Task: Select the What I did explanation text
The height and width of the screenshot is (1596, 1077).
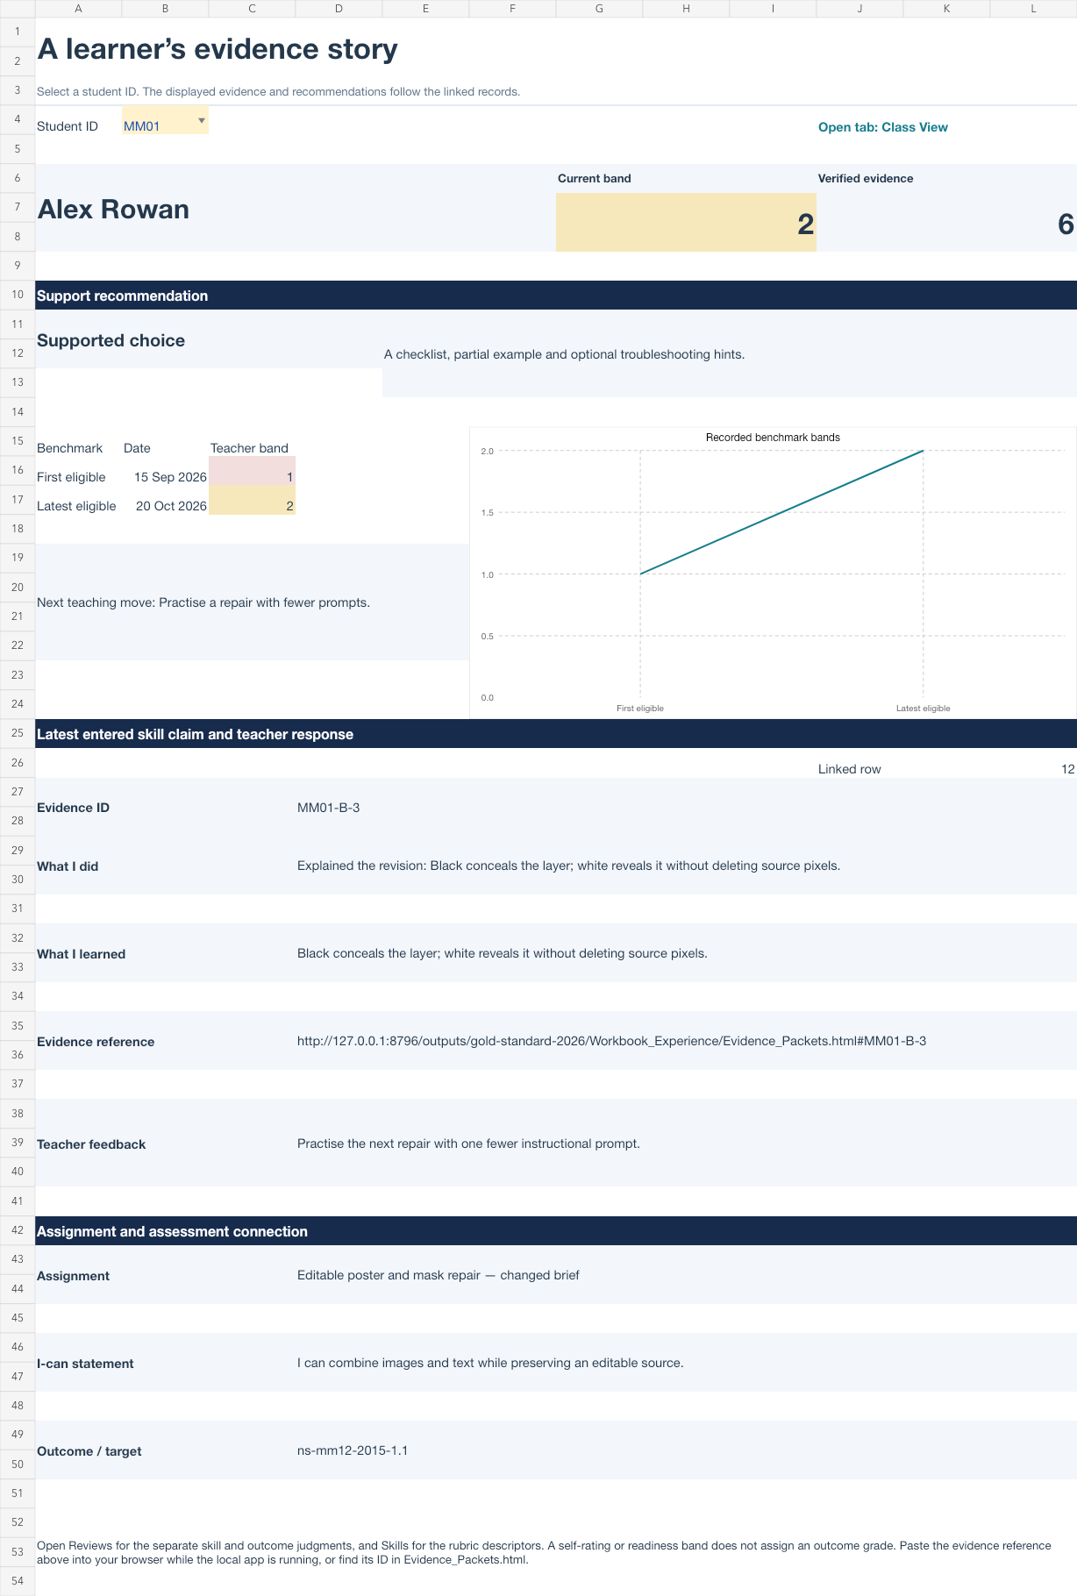Action: pyautogui.click(x=568, y=866)
